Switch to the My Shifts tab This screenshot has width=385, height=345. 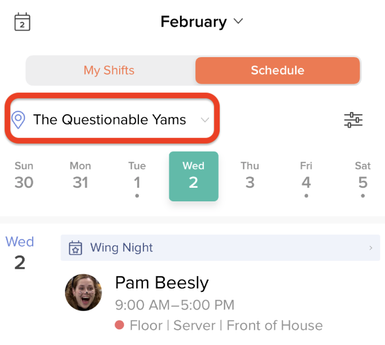[x=109, y=70]
